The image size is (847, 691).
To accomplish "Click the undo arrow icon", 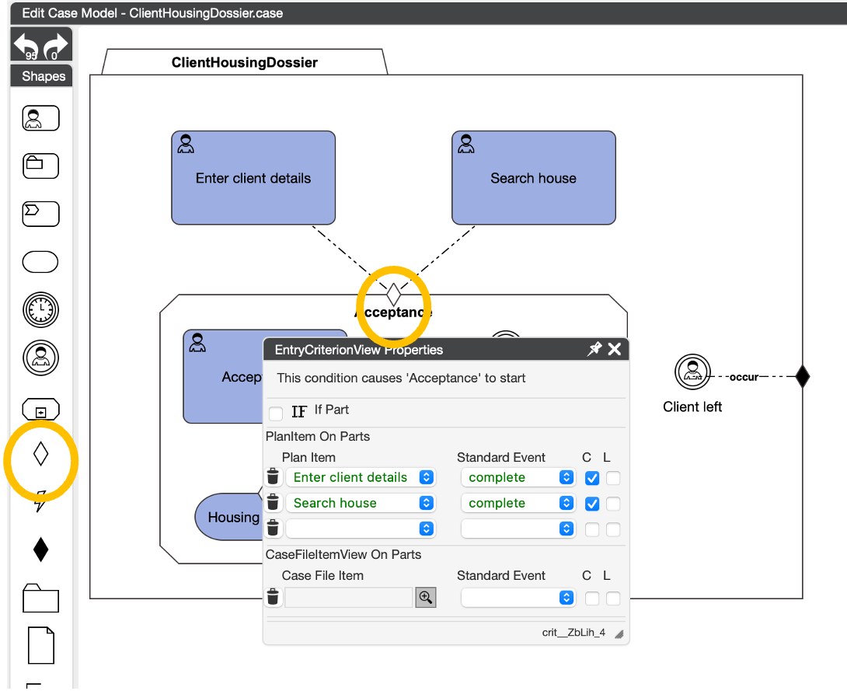I will point(27,44).
